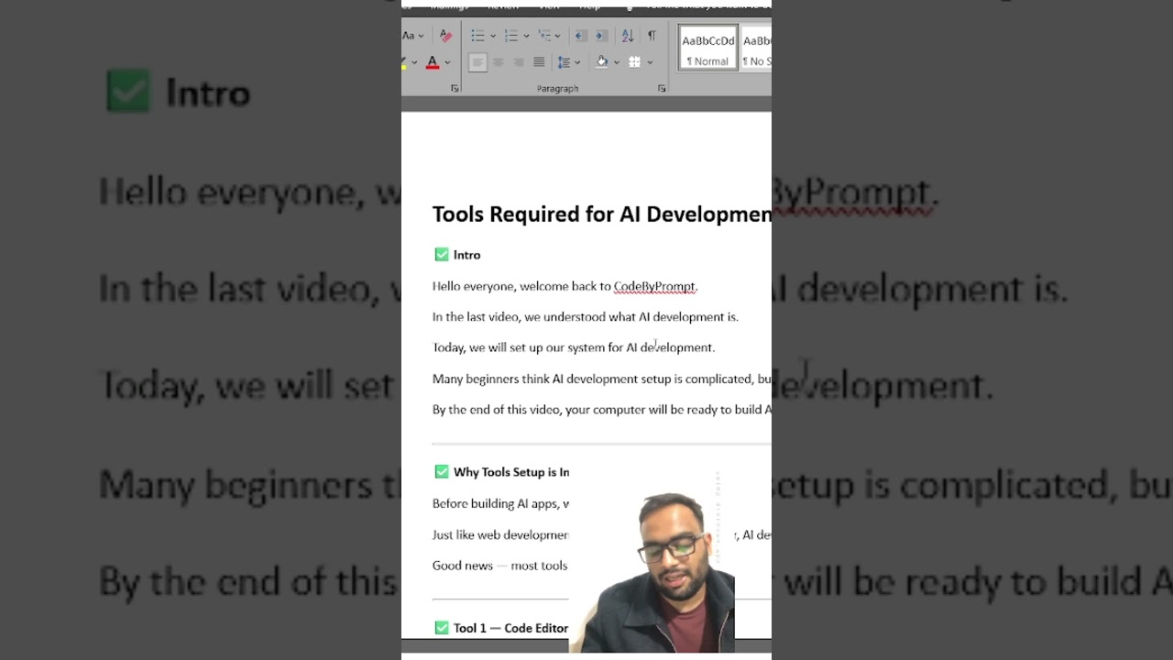Apply red font color with the A swatch
Screen dimensions: 1173x660
433,62
